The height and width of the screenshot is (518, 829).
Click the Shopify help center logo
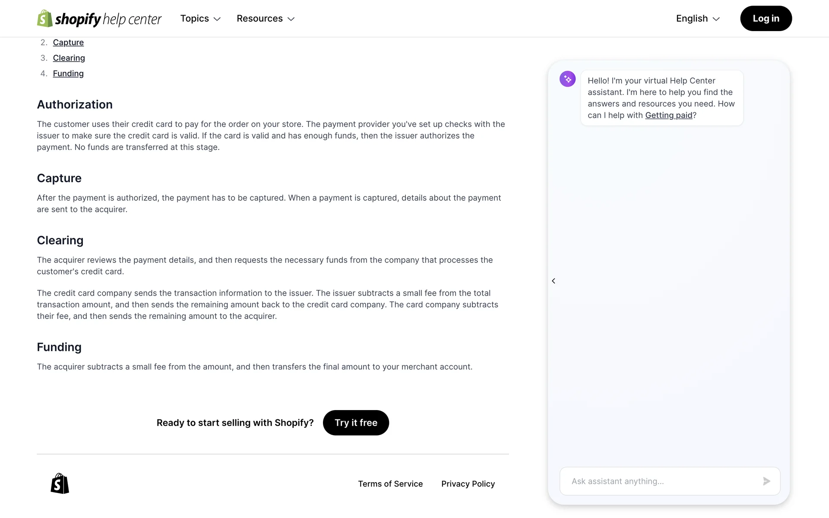99,19
